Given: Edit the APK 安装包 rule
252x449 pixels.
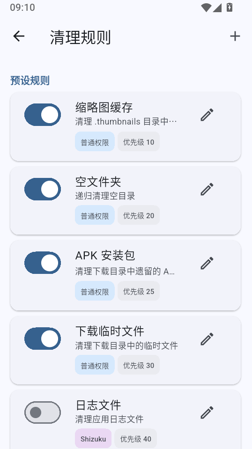Looking at the screenshot, I should pos(207,263).
